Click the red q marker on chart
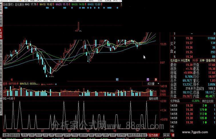 click(12, 79)
